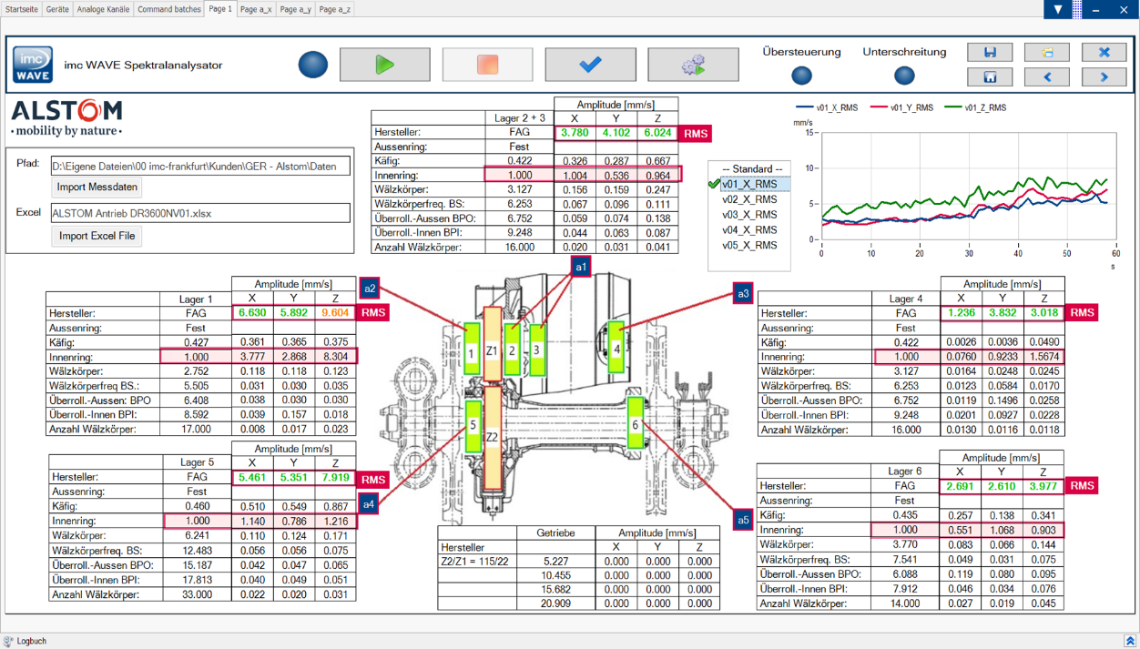This screenshot has height=649, width=1140.
Task: Open the Page a_x tab
Action: pyautogui.click(x=256, y=9)
